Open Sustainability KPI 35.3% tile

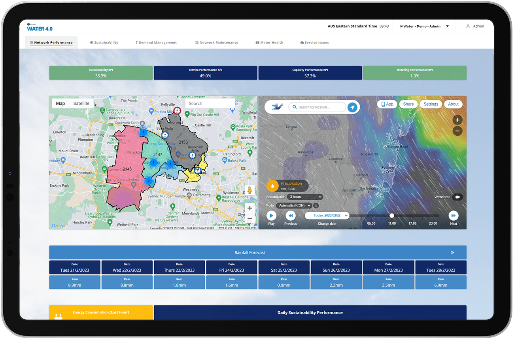101,73
